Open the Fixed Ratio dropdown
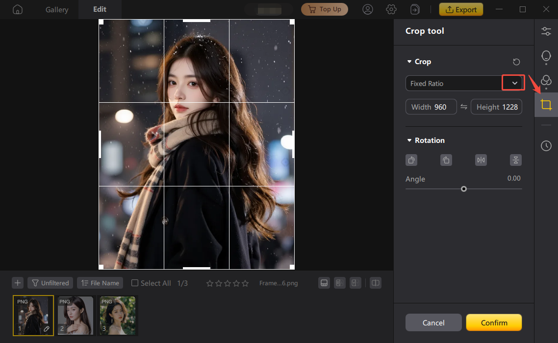558x343 pixels. point(513,83)
